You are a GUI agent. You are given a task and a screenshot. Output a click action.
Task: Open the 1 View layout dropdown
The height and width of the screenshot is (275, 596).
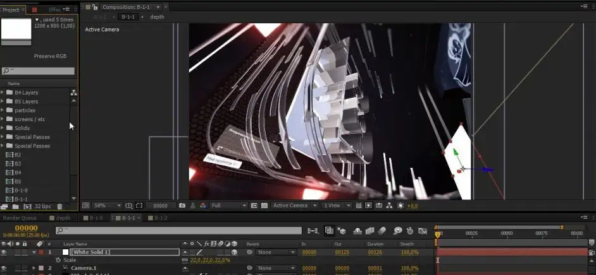337,205
